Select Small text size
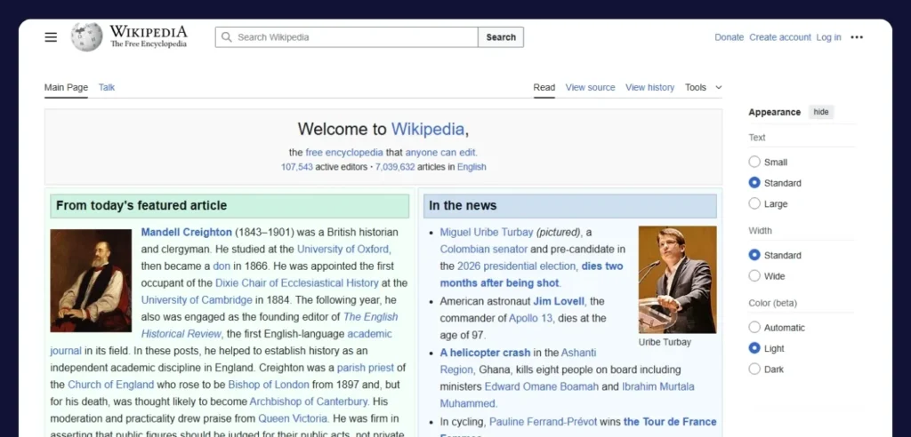The image size is (911, 437). [x=754, y=162]
